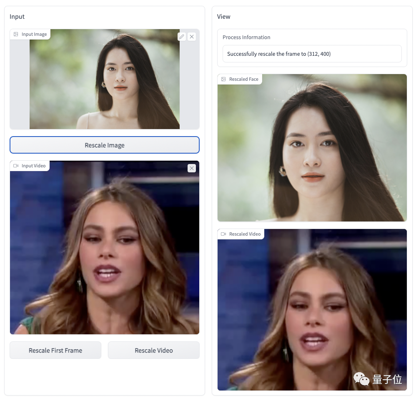Click the Rescaled Face output image
The height and width of the screenshot is (398, 416).
coord(312,148)
